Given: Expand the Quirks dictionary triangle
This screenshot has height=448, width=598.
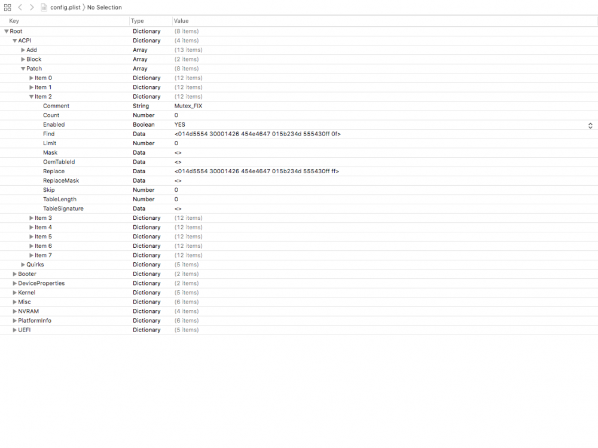Looking at the screenshot, I should click(x=23, y=265).
